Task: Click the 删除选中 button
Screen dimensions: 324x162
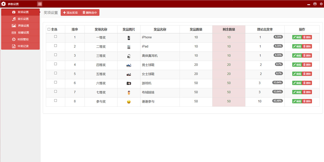Action: pos(90,13)
